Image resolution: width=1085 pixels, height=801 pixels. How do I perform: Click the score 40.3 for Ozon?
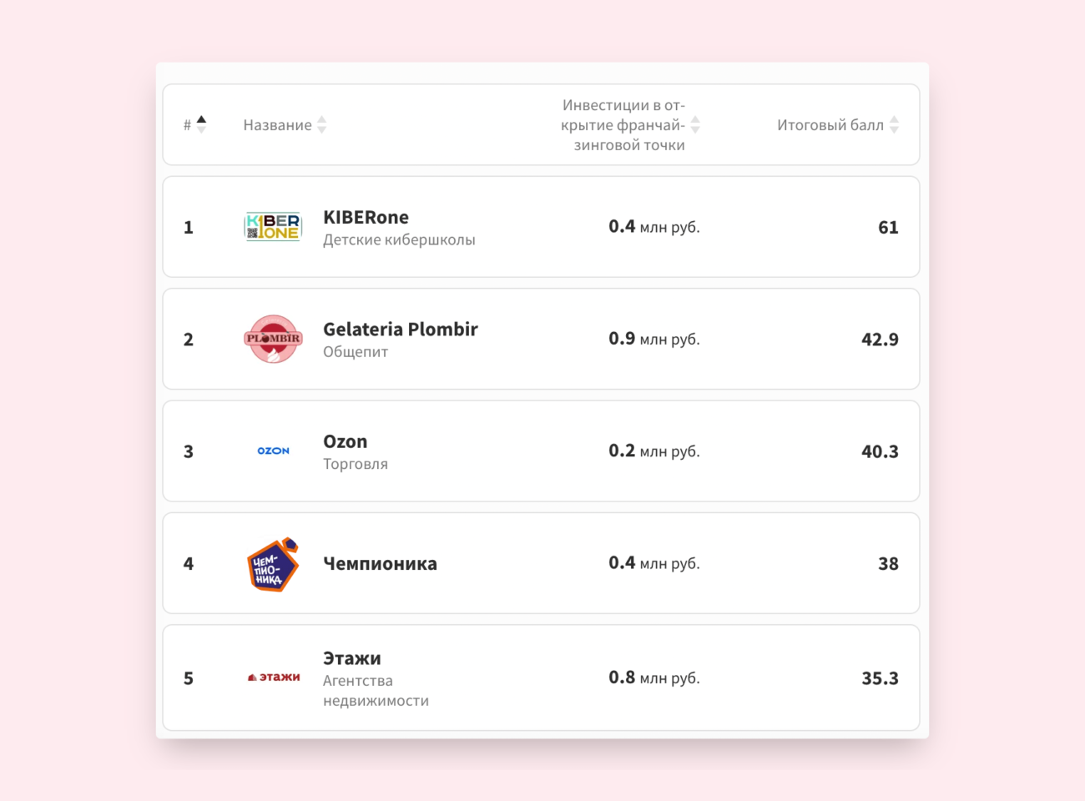(880, 451)
